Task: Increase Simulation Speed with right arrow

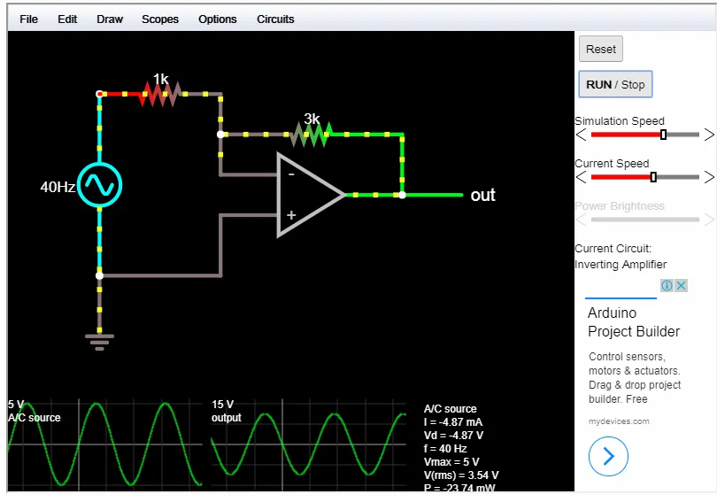Action: tap(709, 135)
